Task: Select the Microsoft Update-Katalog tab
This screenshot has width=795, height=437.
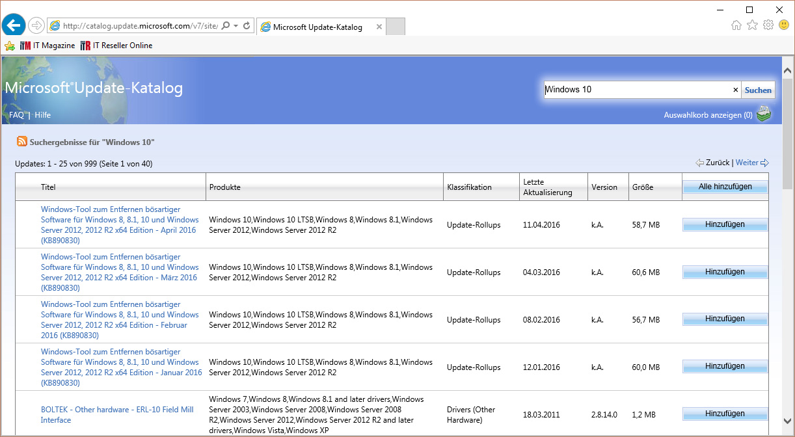Action: click(x=321, y=27)
